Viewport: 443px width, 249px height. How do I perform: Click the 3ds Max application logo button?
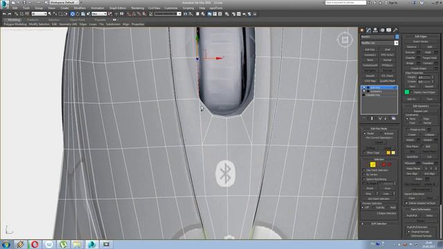pyautogui.click(x=5, y=4)
